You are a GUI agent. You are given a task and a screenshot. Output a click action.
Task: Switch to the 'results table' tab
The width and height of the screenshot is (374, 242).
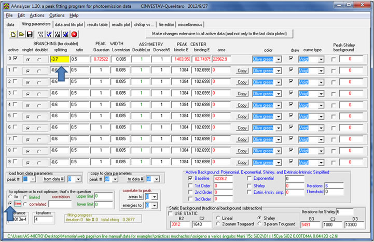[x=98, y=24]
